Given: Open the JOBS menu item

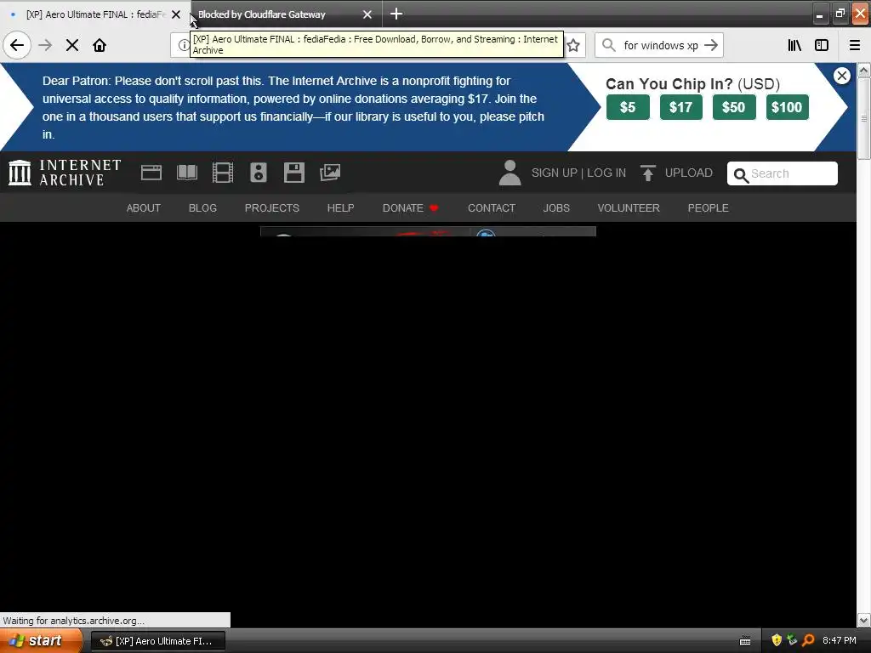Looking at the screenshot, I should pos(556,207).
